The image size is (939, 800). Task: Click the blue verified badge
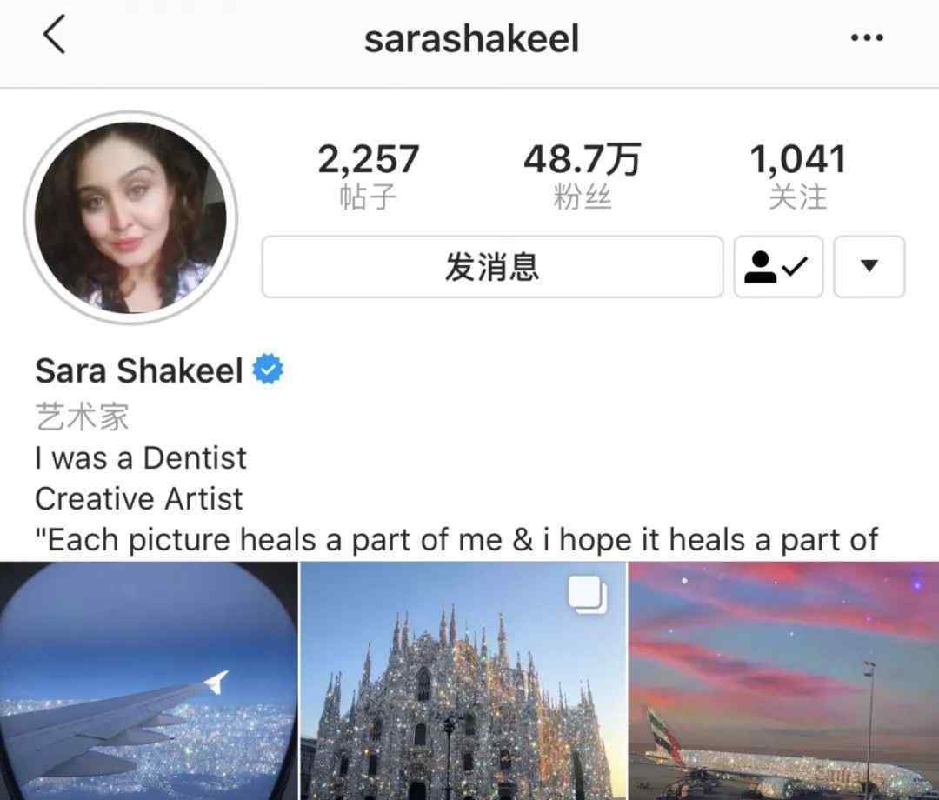[x=268, y=369]
